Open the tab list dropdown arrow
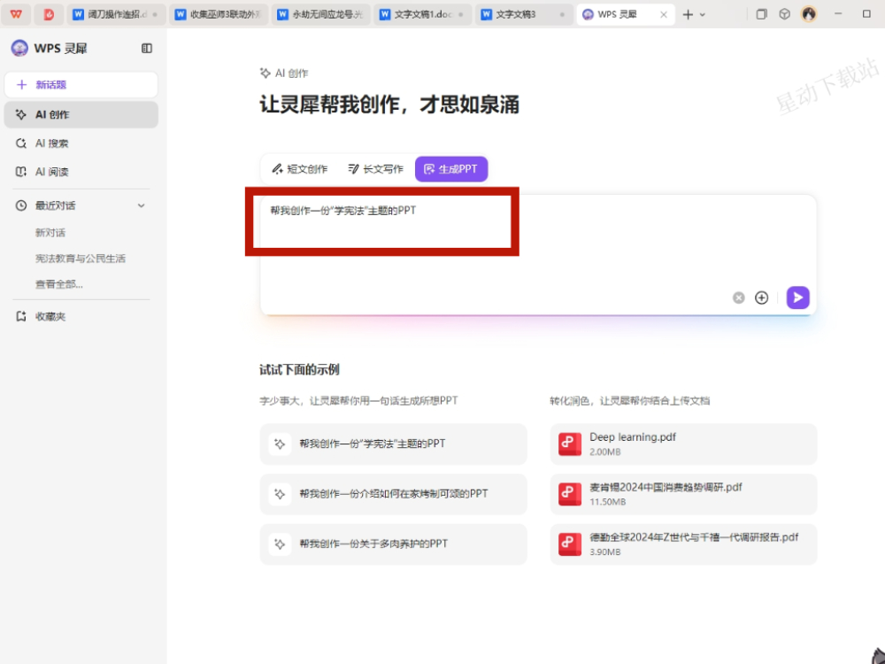 click(703, 15)
